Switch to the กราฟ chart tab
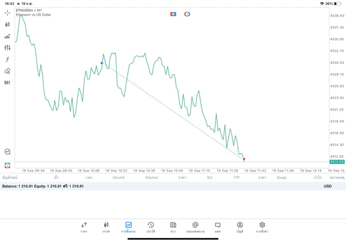The width and height of the screenshot is (346, 242). coord(106,227)
